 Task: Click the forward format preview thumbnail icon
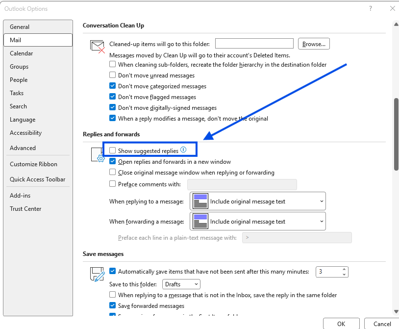click(200, 221)
